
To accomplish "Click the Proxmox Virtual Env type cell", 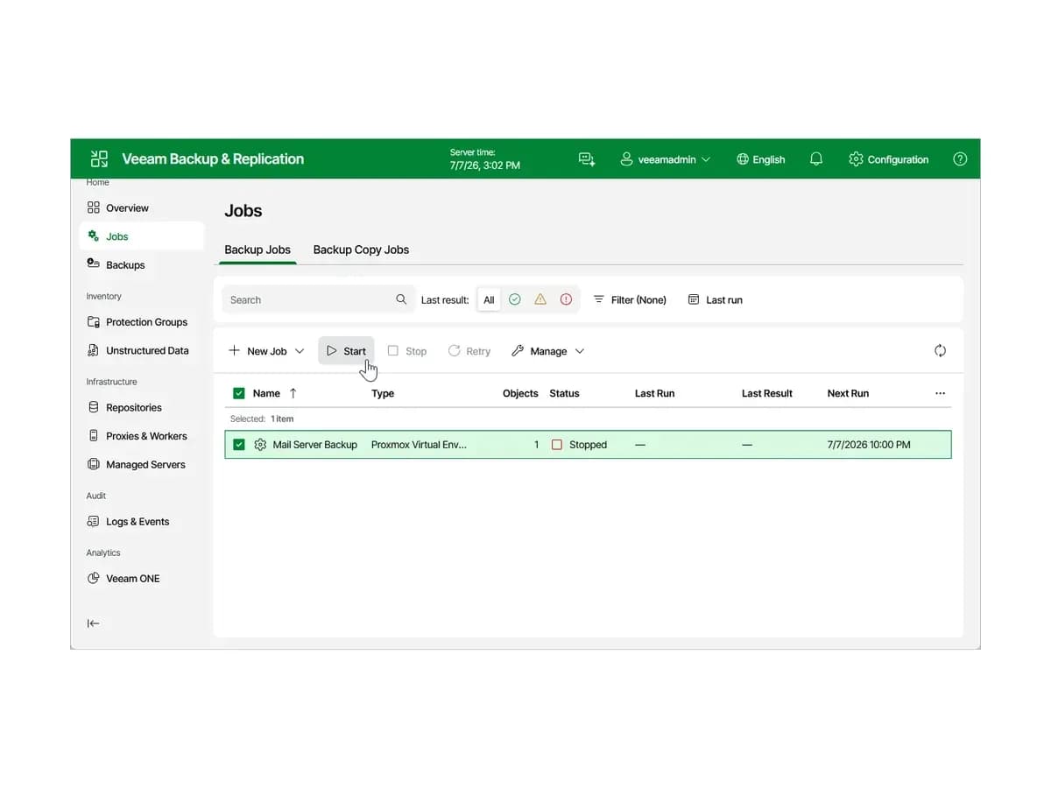I will (419, 445).
